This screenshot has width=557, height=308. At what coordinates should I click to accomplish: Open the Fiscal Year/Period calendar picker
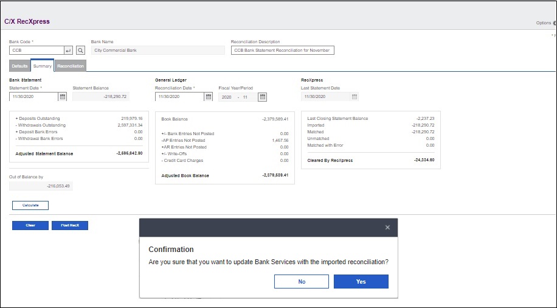tap(262, 97)
